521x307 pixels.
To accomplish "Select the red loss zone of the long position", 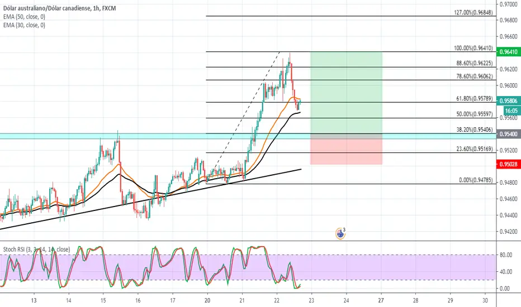I will [x=346, y=149].
